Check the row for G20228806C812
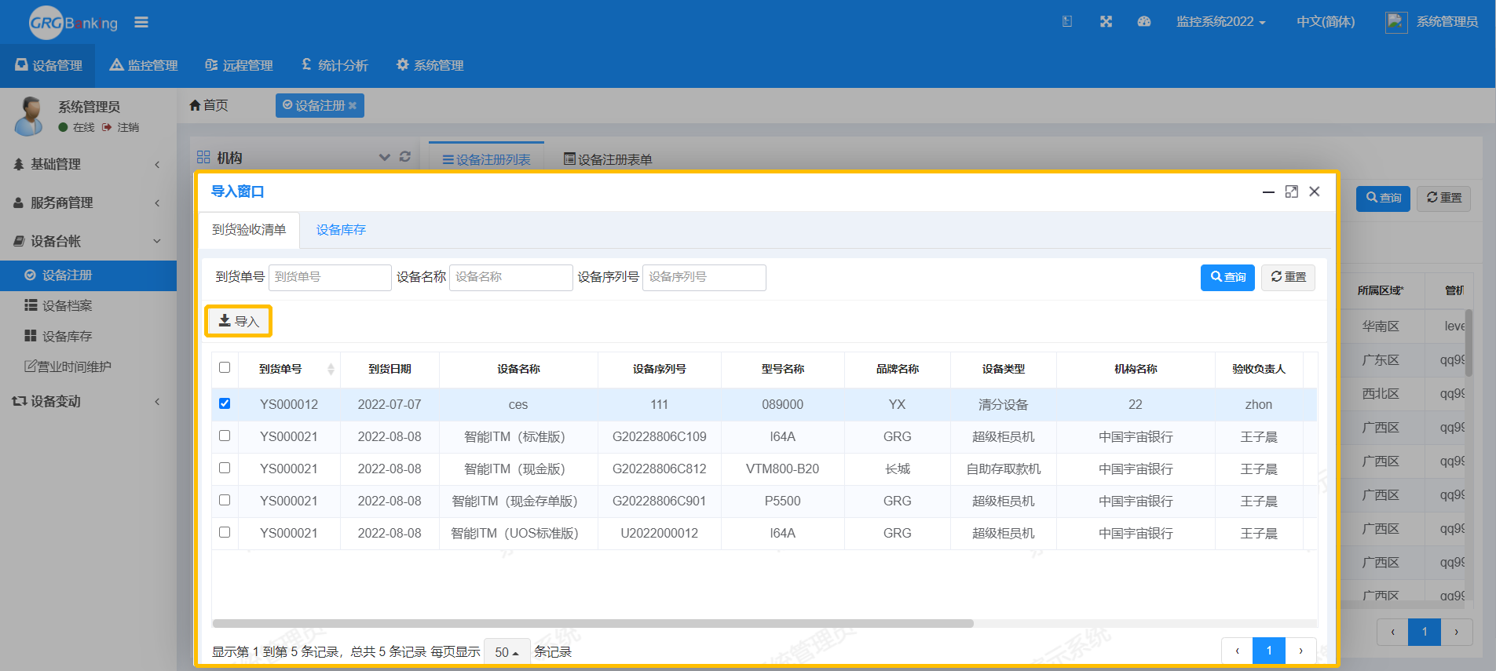This screenshot has height=671, width=1496. click(225, 468)
